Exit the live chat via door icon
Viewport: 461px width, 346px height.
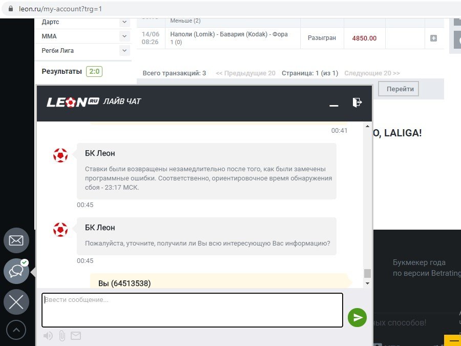click(x=357, y=103)
